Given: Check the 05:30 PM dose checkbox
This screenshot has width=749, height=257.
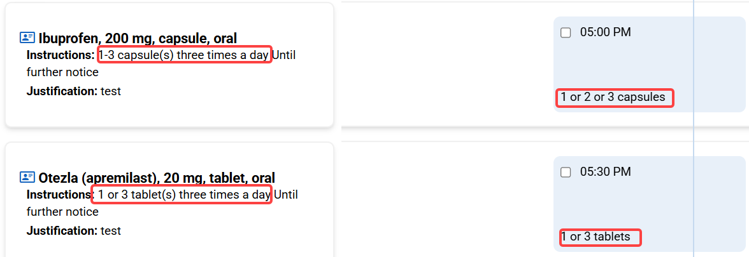Looking at the screenshot, I should (x=566, y=173).
